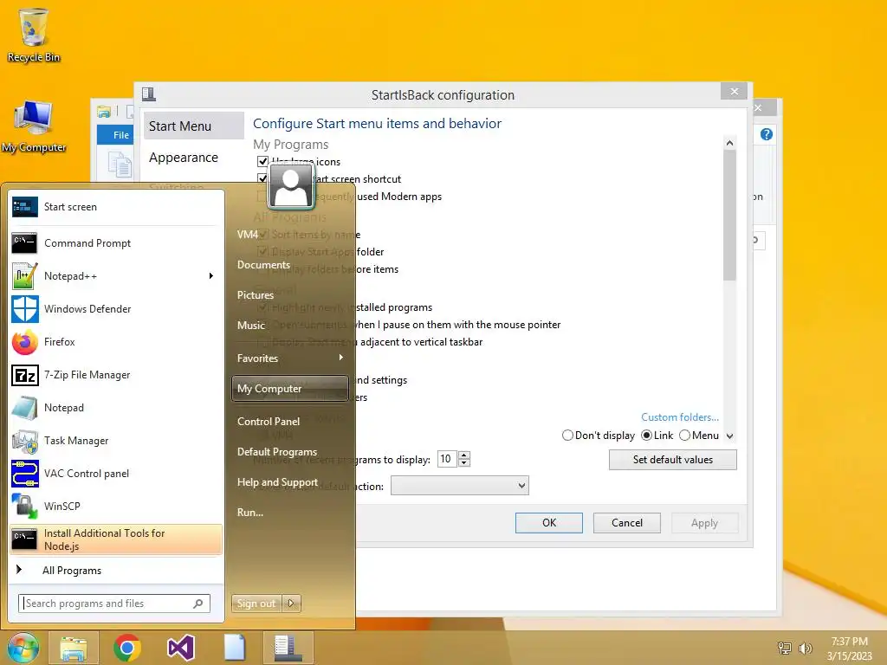Click StartIsBack taskbar icon

tap(288, 648)
